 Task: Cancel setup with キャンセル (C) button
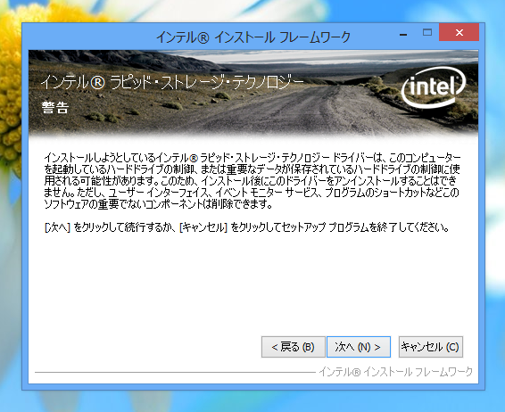pos(431,347)
